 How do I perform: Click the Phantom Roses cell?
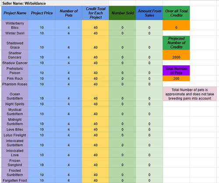tap(15, 84)
